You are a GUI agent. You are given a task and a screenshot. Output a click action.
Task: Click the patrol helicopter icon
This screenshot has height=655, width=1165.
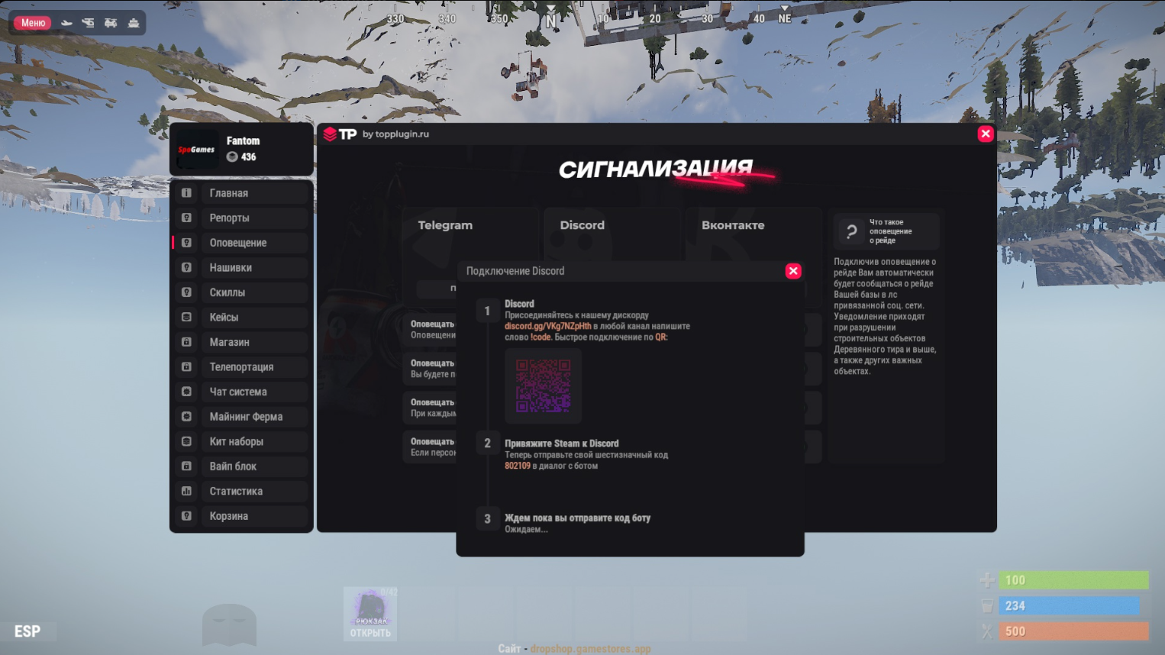89,23
